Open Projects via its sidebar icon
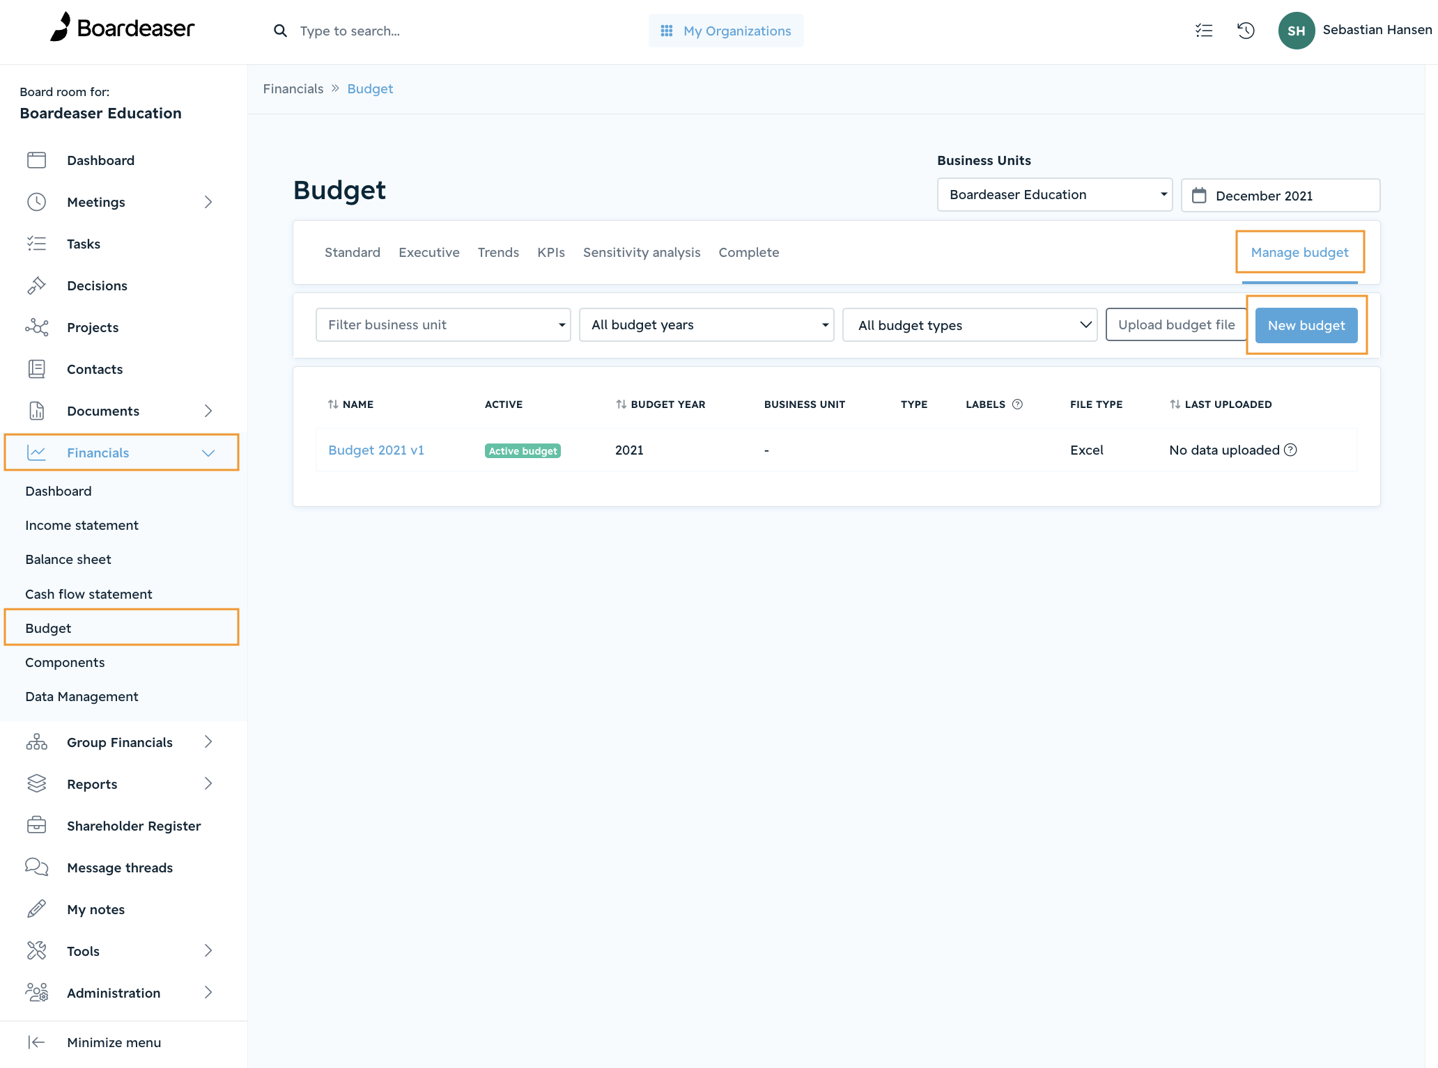The height and width of the screenshot is (1068, 1438). (x=37, y=327)
